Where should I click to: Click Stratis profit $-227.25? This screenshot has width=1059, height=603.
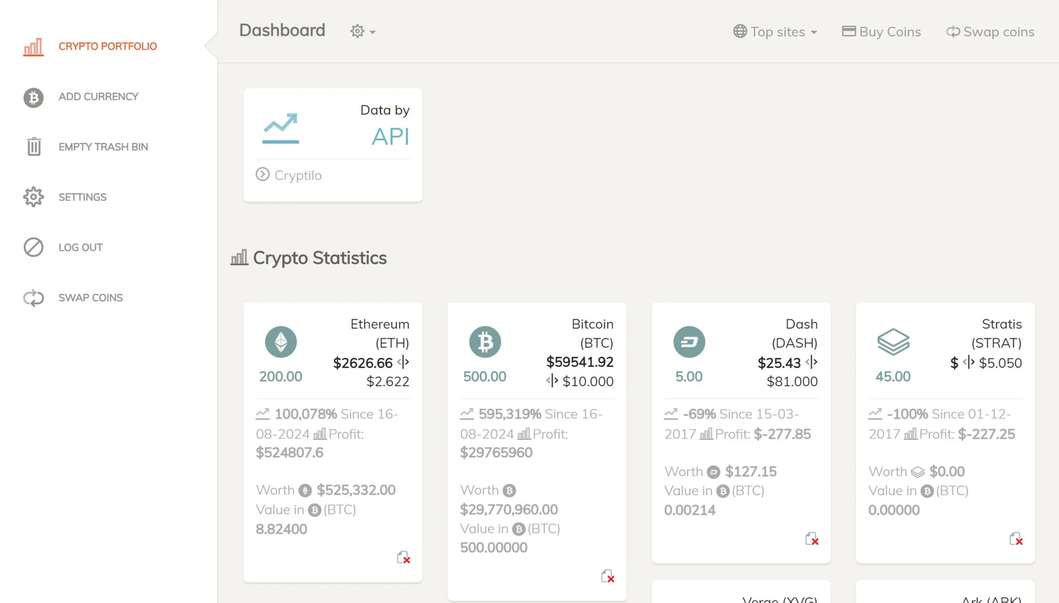tap(987, 434)
